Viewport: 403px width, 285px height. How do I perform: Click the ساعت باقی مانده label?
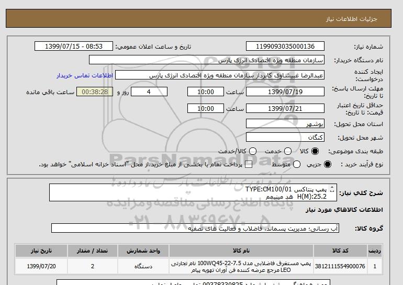(50, 92)
